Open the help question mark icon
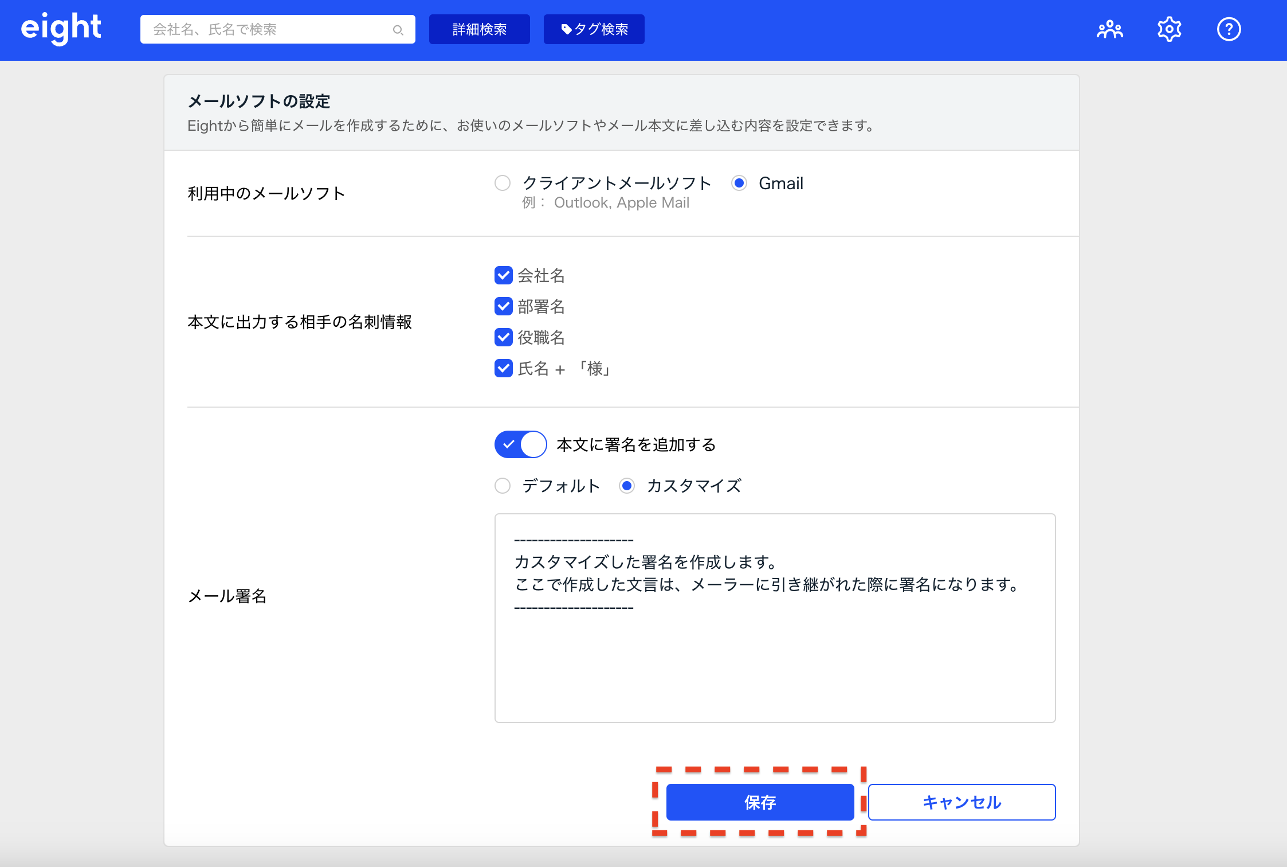Screen dimensions: 1287x867 click(1229, 29)
